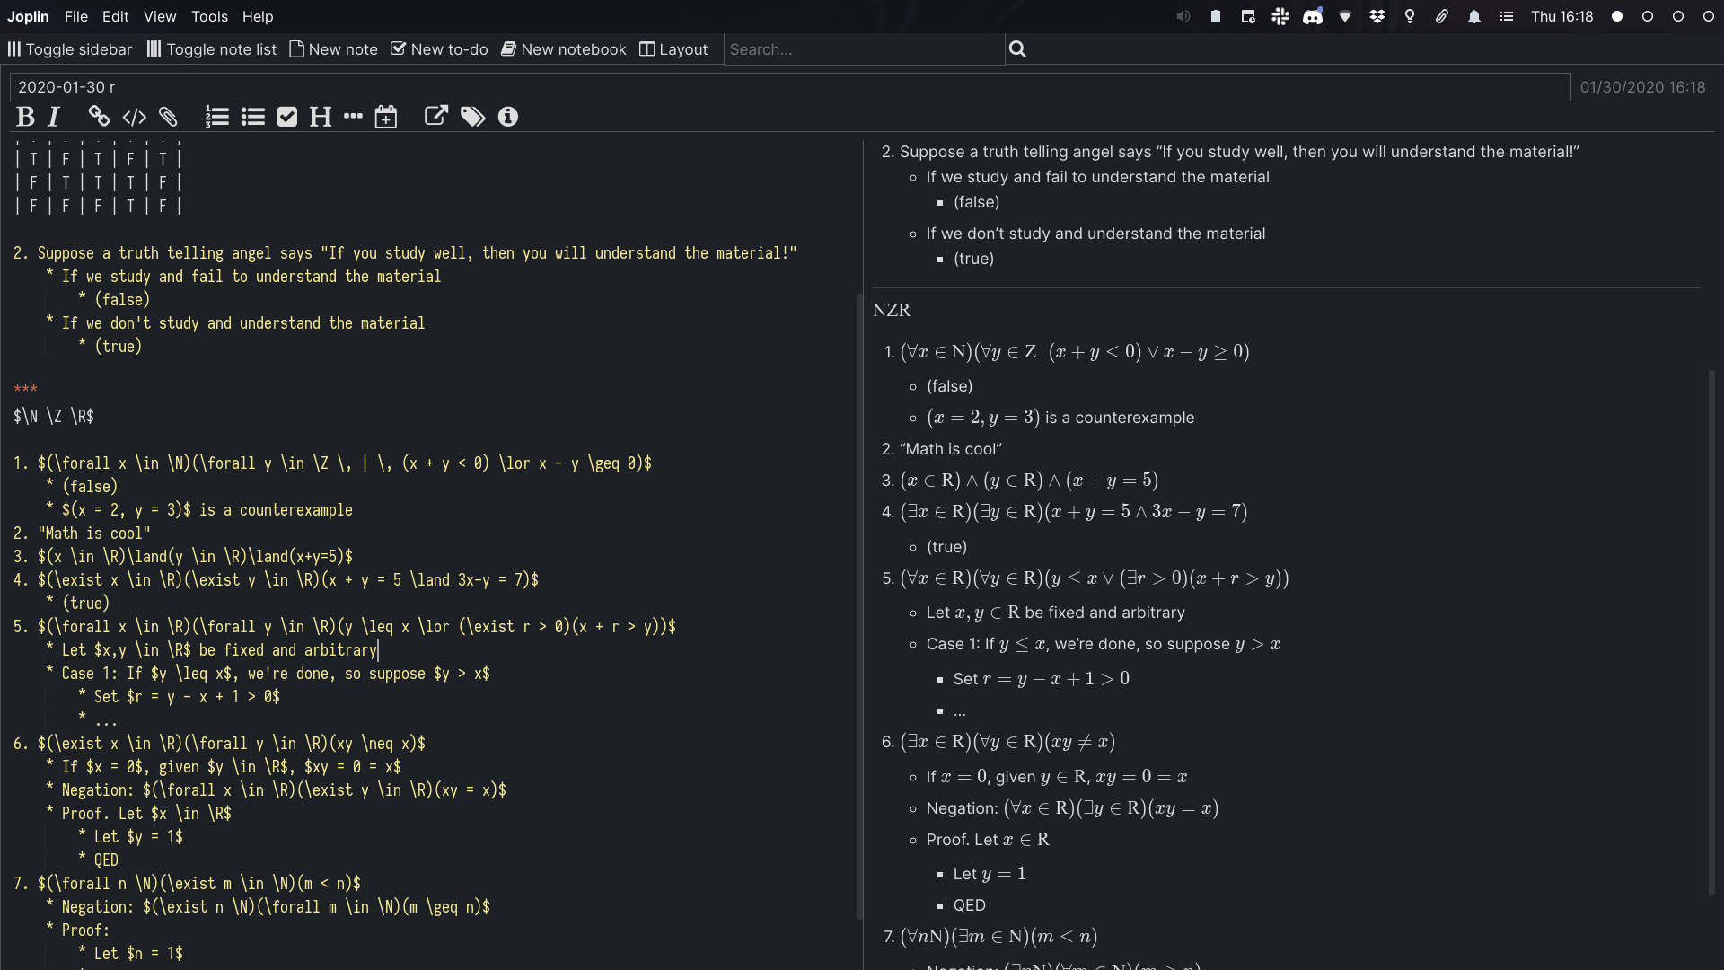Click the note date '01/30/2020 16:18'
Image resolution: width=1724 pixels, height=970 pixels.
1643,87
